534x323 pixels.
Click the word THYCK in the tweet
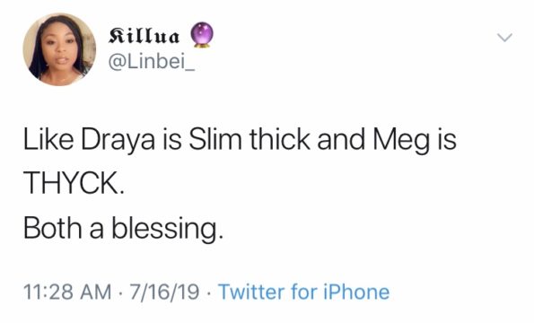pyautogui.click(x=74, y=182)
